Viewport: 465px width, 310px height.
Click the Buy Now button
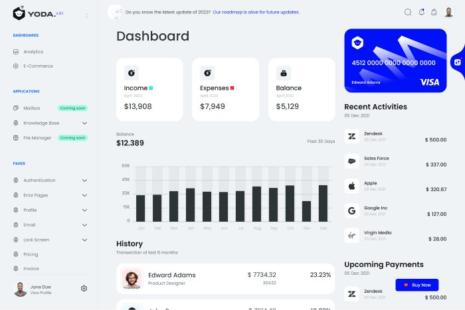417,285
